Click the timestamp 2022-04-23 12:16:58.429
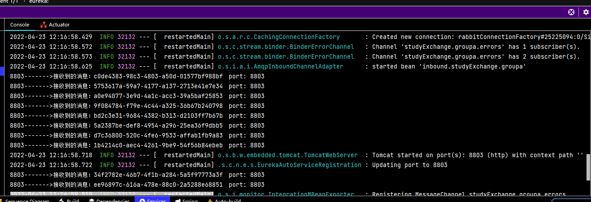This screenshot has height=202, width=591. pyautogui.click(x=51, y=37)
